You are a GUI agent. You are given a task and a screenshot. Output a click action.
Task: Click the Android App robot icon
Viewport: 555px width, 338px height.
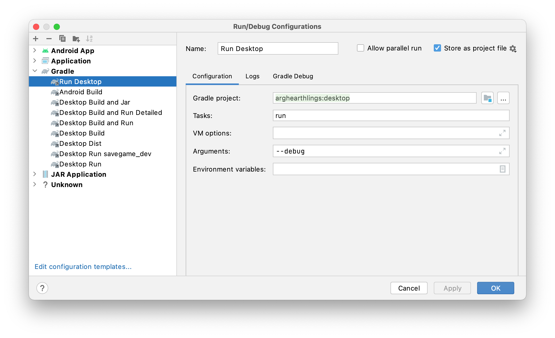coord(45,50)
